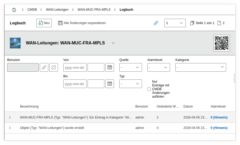Click the detach user broken-link icon
Viewport: 240px width, 145px height.
54,67
